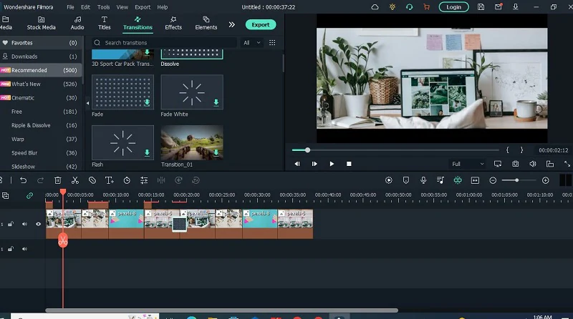Select the Add Text tool in timeline toolbar

110,180
